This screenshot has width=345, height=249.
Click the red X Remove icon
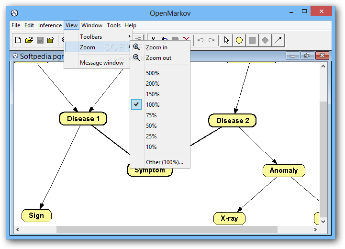(x=186, y=39)
